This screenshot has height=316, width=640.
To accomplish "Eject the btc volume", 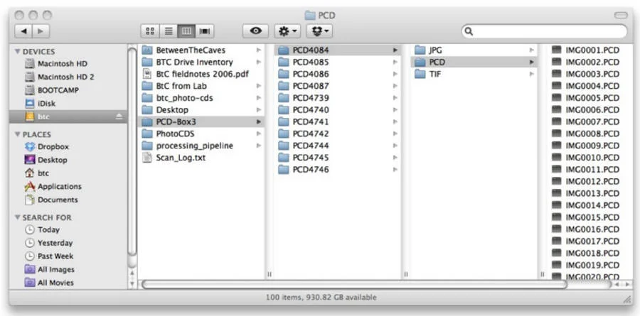I will pos(119,116).
